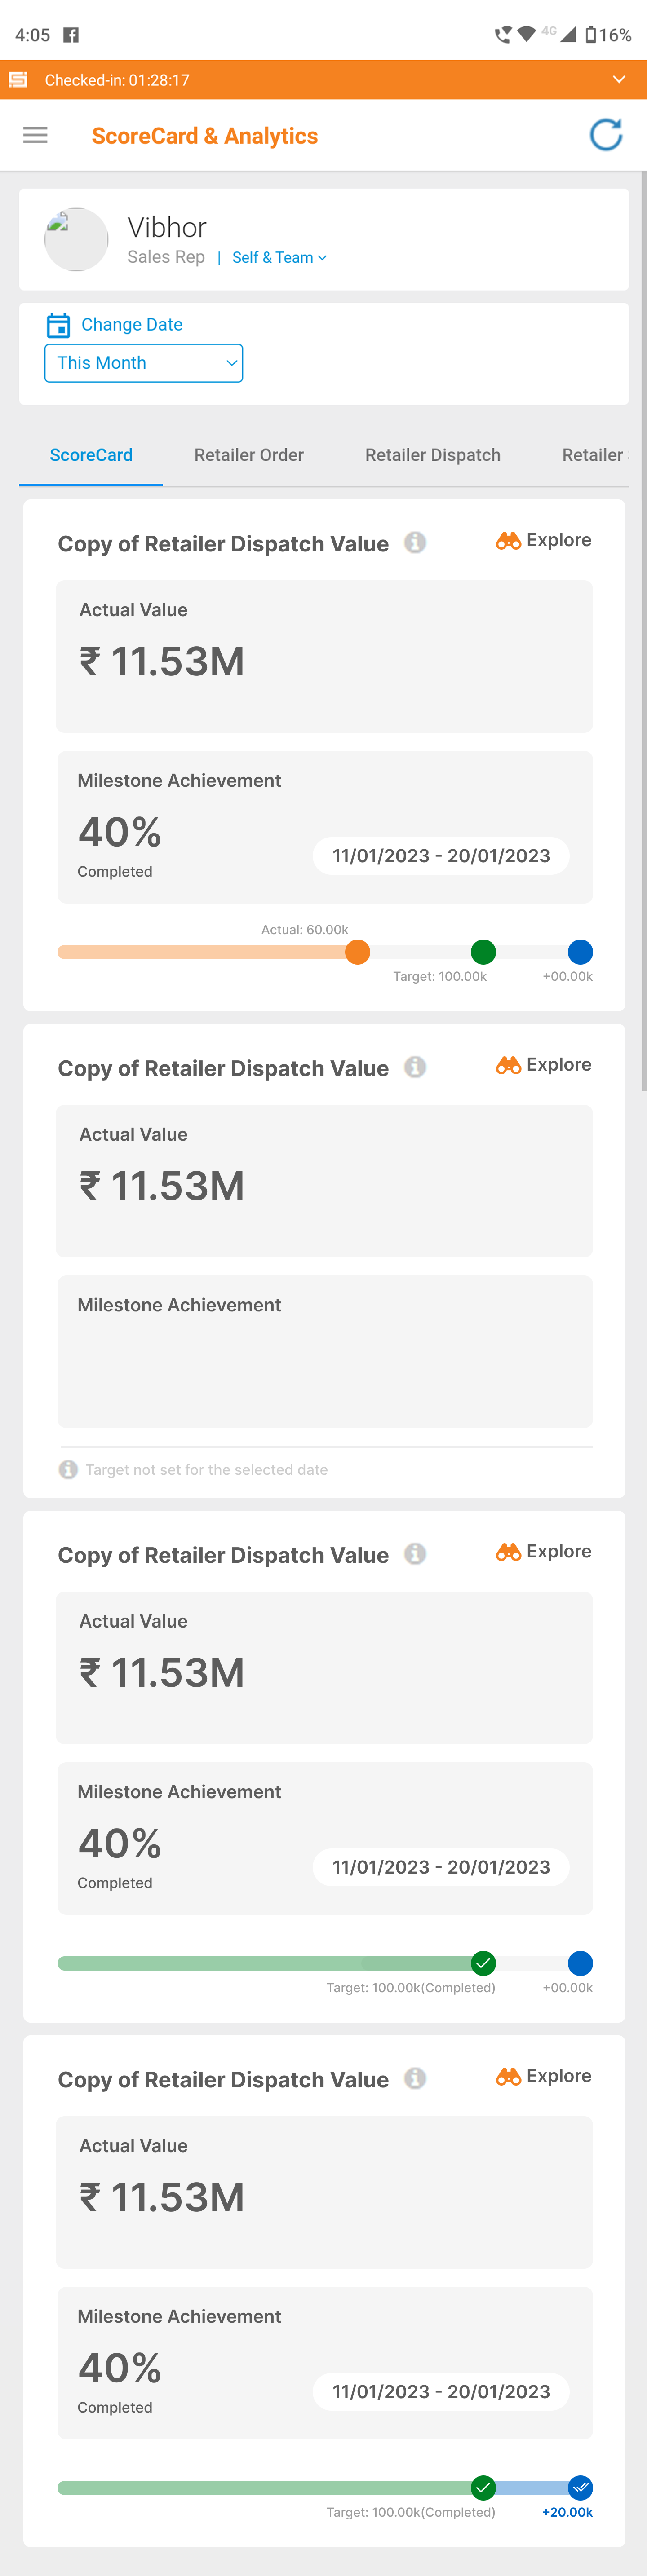Tap the green target marker above Target: 100.00k
This screenshot has height=2576, width=647.
click(x=483, y=952)
